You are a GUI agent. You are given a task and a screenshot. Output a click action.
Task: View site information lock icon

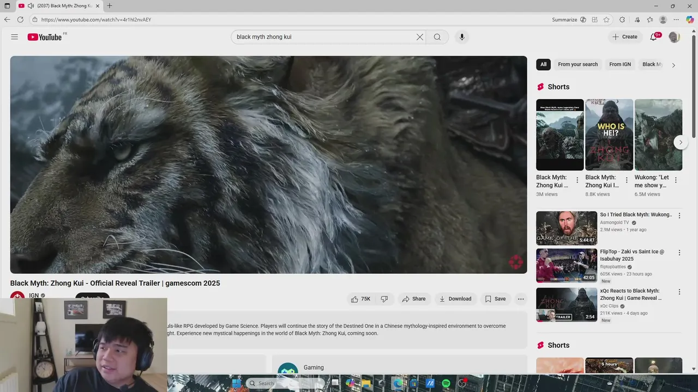tap(35, 20)
